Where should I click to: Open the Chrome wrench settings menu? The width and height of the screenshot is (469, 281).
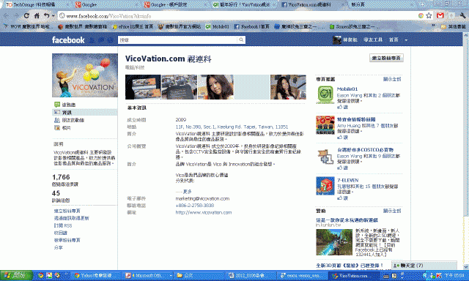coord(462,15)
